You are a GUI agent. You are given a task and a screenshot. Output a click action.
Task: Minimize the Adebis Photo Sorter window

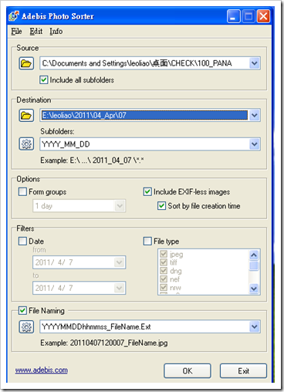click(x=234, y=16)
